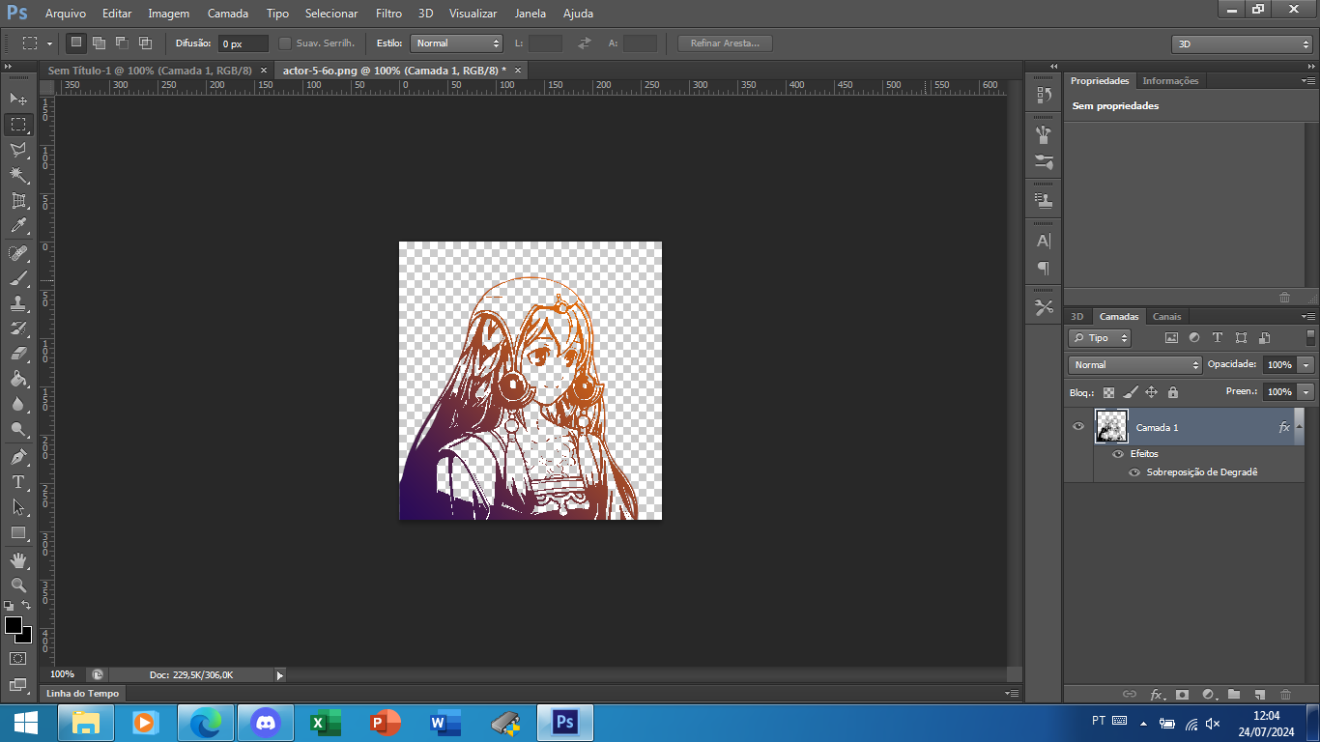Viewport: 1320px width, 742px height.
Task: Select the Eyedropper tool
Action: [x=18, y=226]
